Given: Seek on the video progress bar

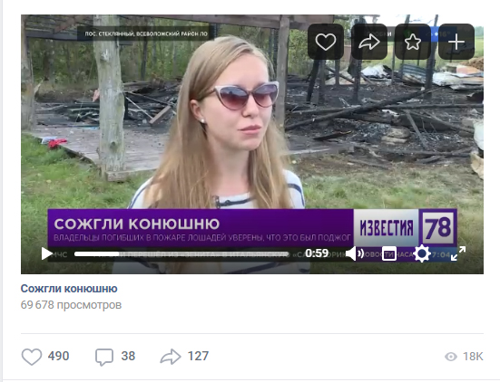Looking at the screenshot, I should pos(181,253).
